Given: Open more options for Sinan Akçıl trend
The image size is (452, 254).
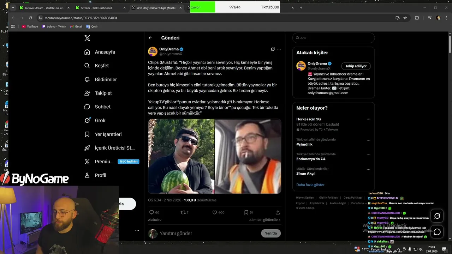Looking at the screenshot, I should (x=368, y=169).
